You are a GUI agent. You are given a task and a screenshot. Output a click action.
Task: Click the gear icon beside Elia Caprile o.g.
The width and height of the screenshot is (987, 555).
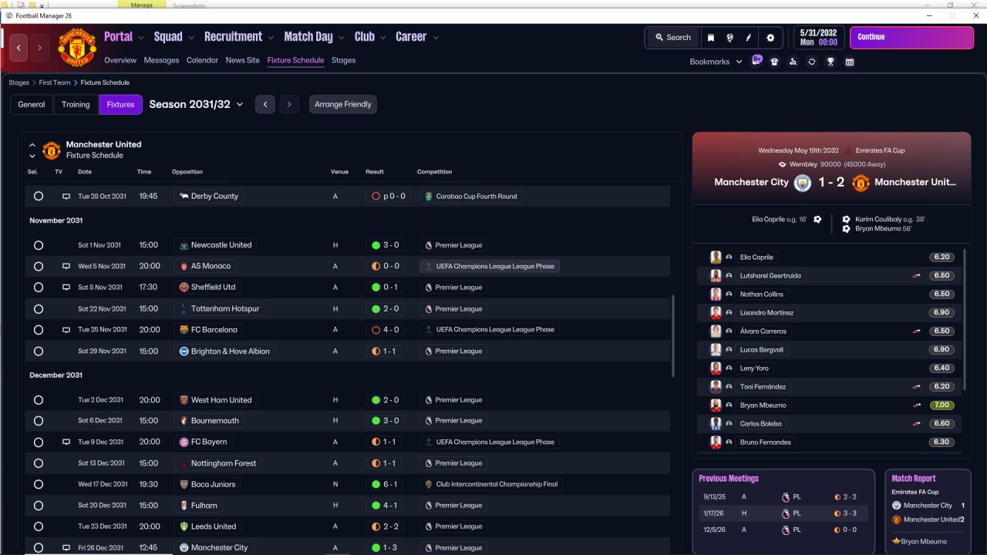[817, 220]
